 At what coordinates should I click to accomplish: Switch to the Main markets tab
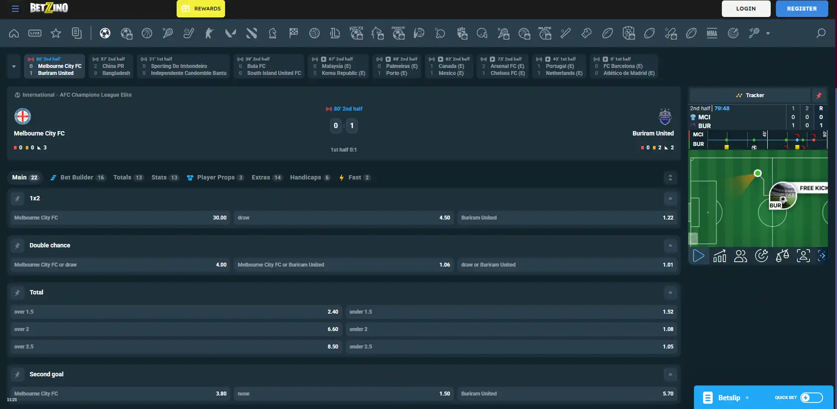tap(25, 178)
